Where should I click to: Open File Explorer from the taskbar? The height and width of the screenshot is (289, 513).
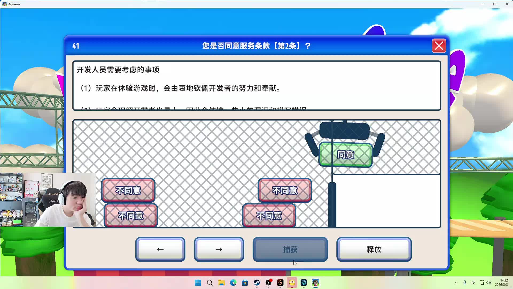pos(221,283)
